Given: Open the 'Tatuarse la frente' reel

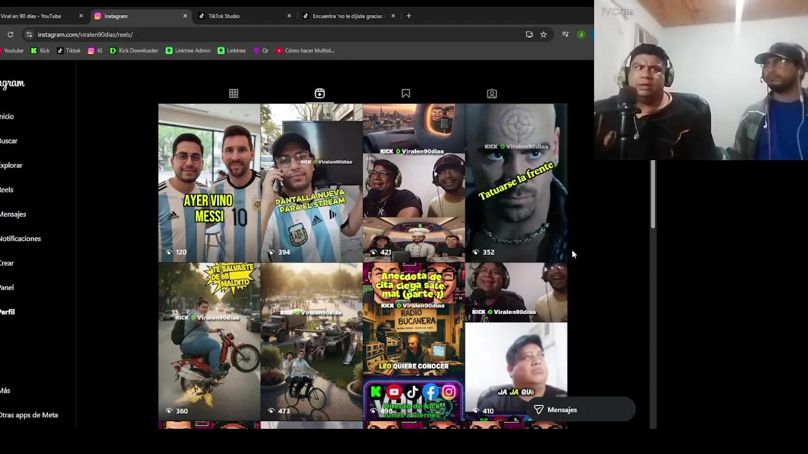Looking at the screenshot, I should pos(516,183).
